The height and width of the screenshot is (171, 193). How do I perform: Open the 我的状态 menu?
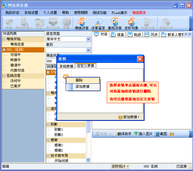tap(12, 13)
